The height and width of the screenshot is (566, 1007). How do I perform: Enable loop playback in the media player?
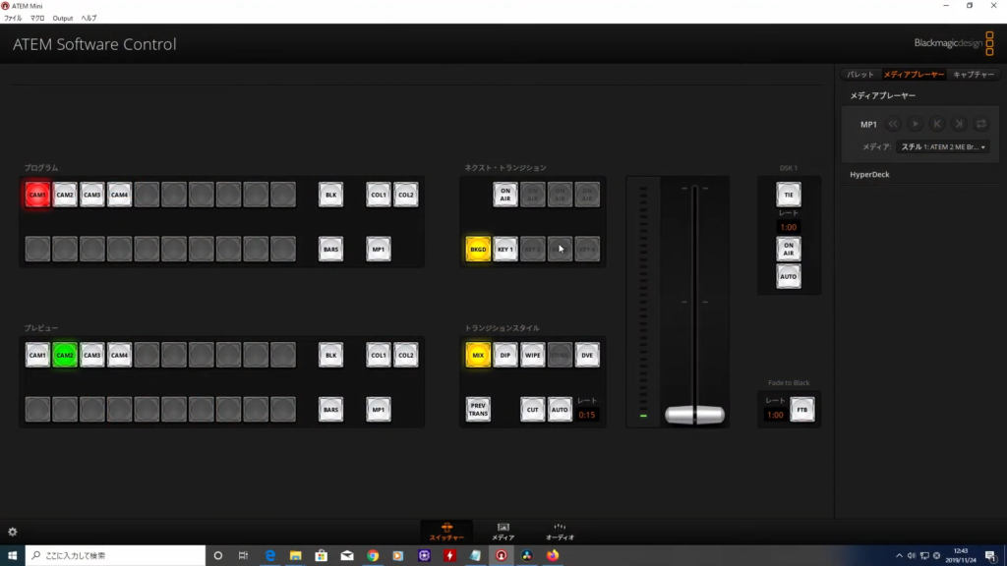(x=981, y=124)
